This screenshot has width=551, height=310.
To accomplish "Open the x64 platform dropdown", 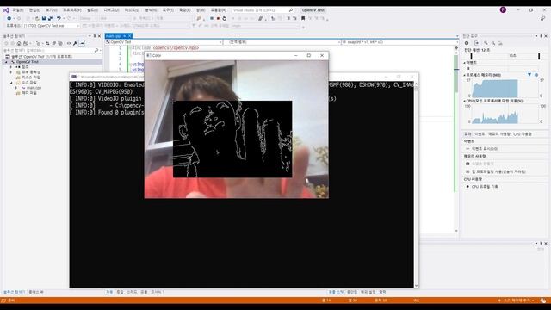I will point(115,18).
